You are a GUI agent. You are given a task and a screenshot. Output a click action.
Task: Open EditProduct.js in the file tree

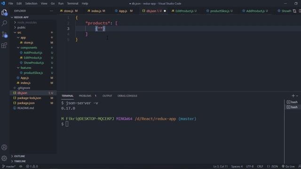coord(33,58)
